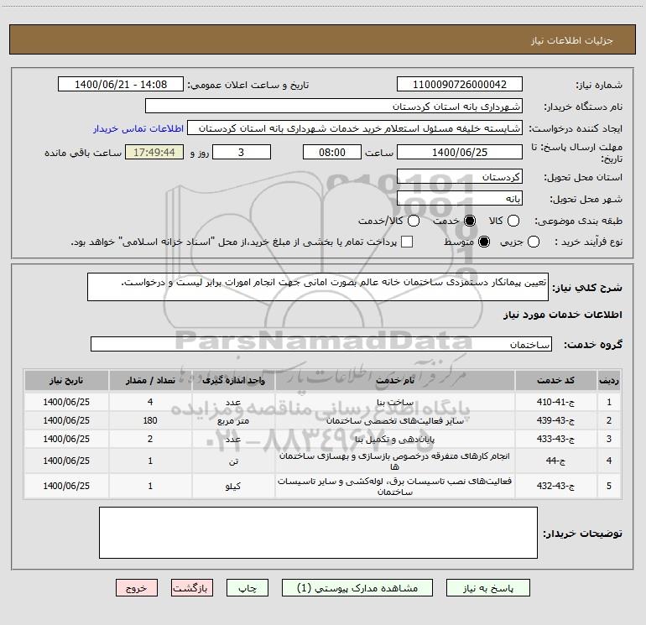Click پایان‌دهی و تکمیل بنا cell
The height and width of the screenshot is (625, 646).
(394, 440)
